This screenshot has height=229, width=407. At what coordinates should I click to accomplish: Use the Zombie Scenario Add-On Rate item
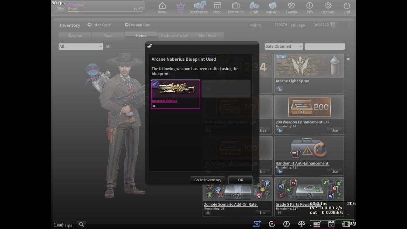click(x=263, y=213)
